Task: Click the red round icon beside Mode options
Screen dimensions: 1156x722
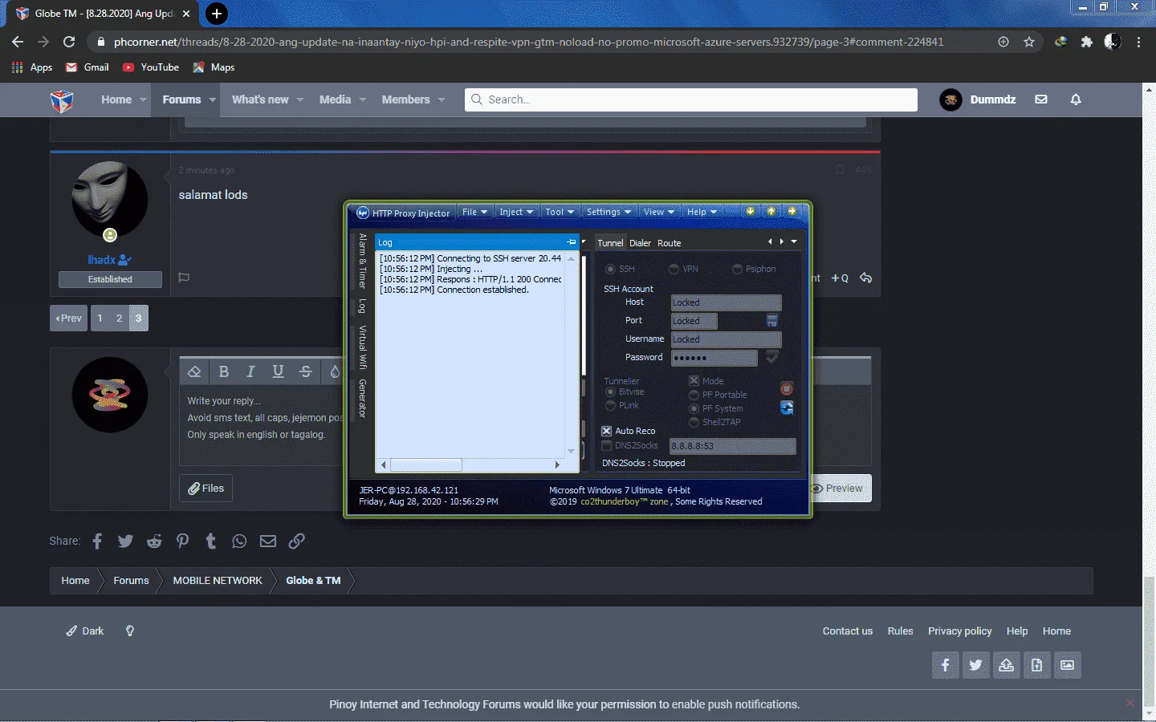Action: [787, 389]
